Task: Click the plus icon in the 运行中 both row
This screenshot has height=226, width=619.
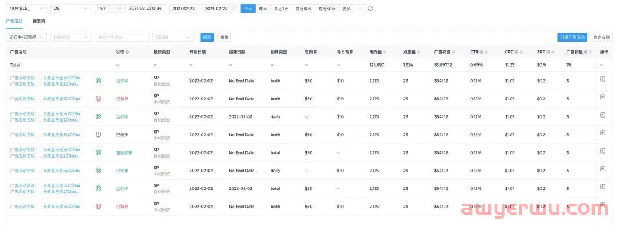Action: click(602, 79)
